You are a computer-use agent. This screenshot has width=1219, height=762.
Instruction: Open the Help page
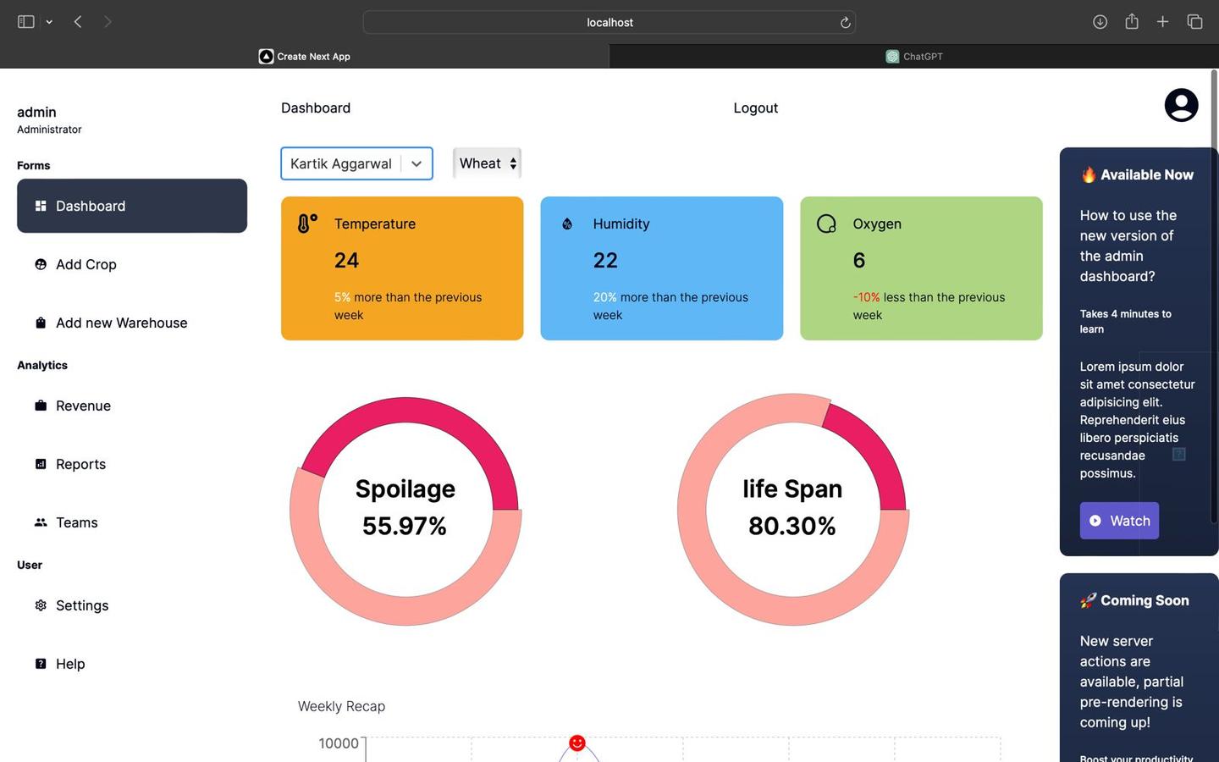(132, 664)
